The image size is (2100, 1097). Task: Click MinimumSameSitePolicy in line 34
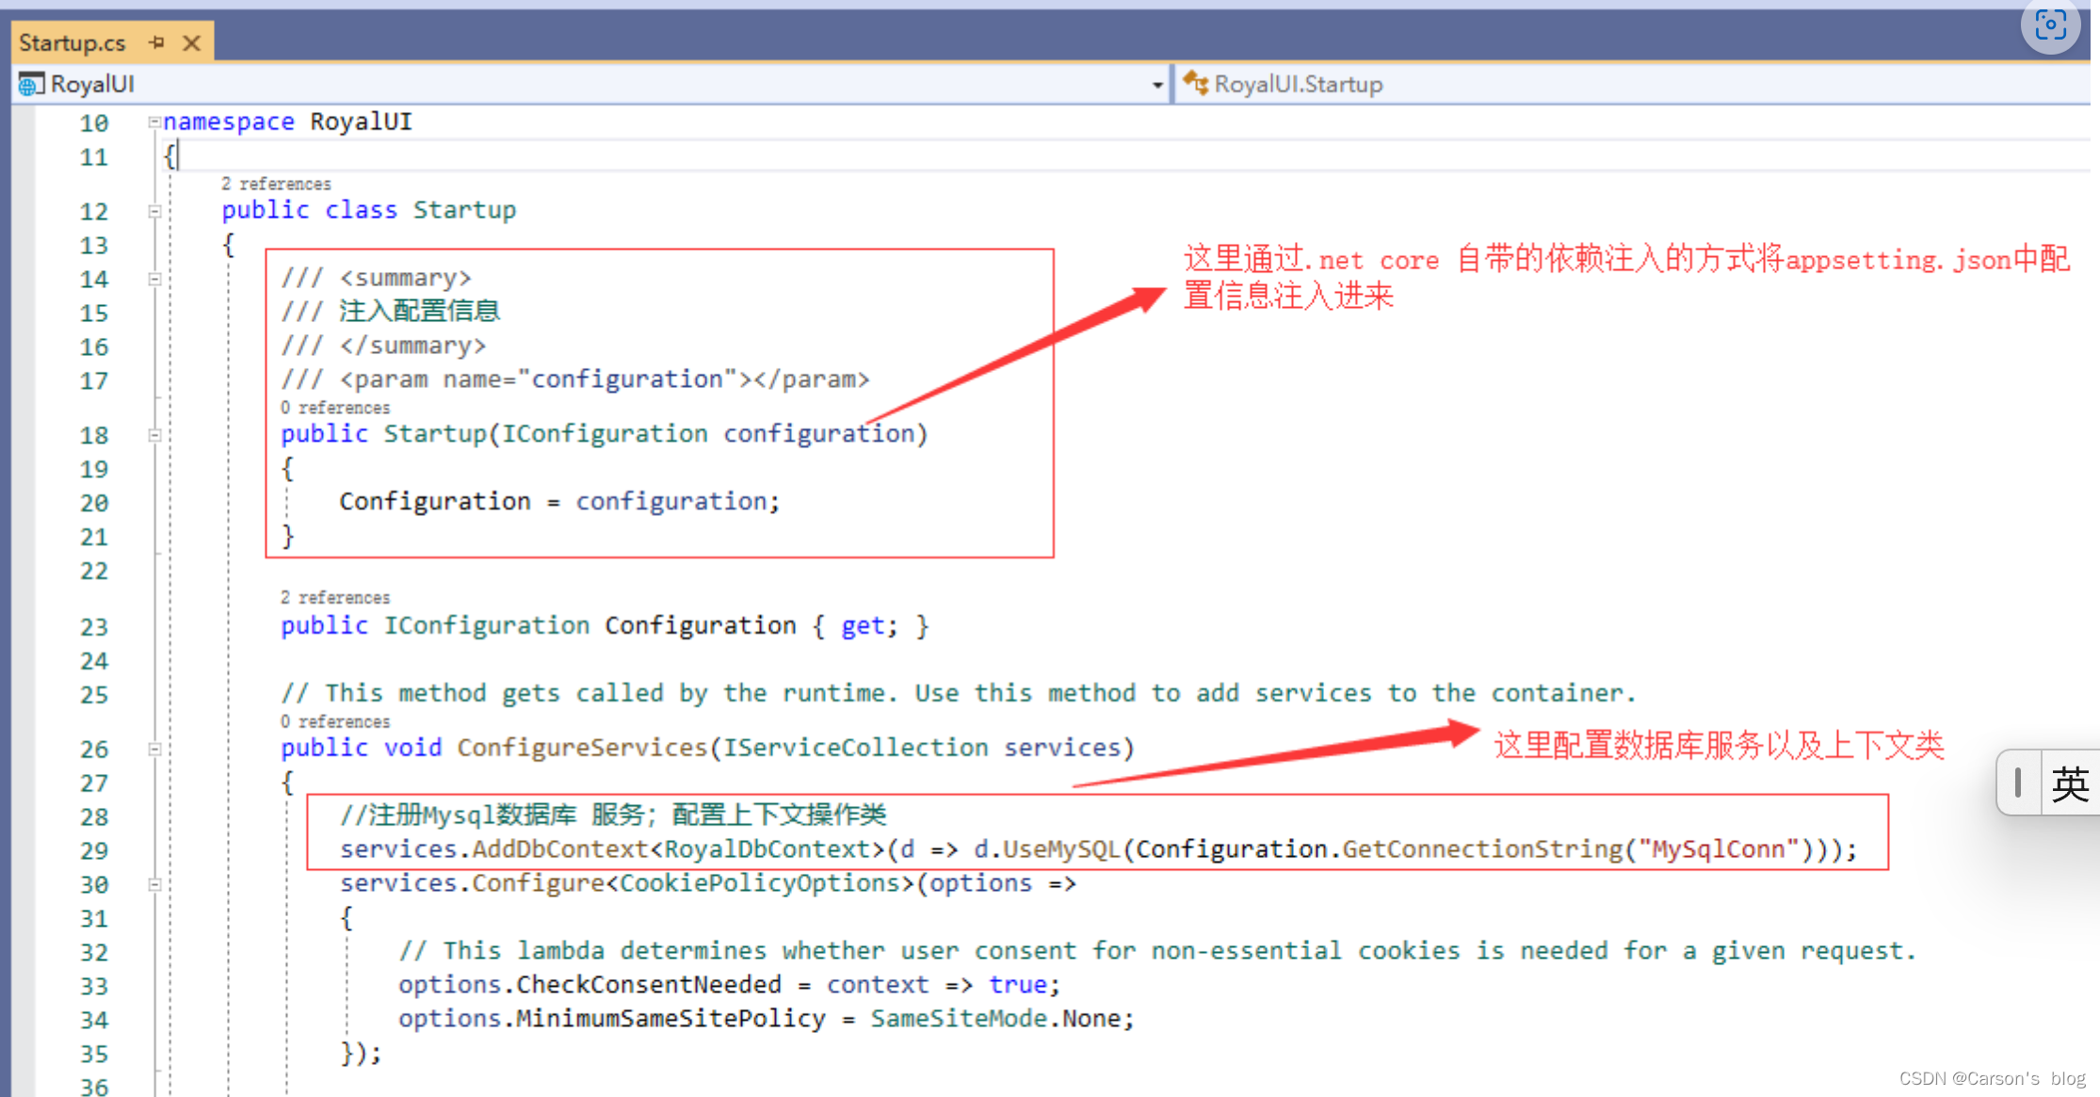pyautogui.click(x=670, y=1019)
